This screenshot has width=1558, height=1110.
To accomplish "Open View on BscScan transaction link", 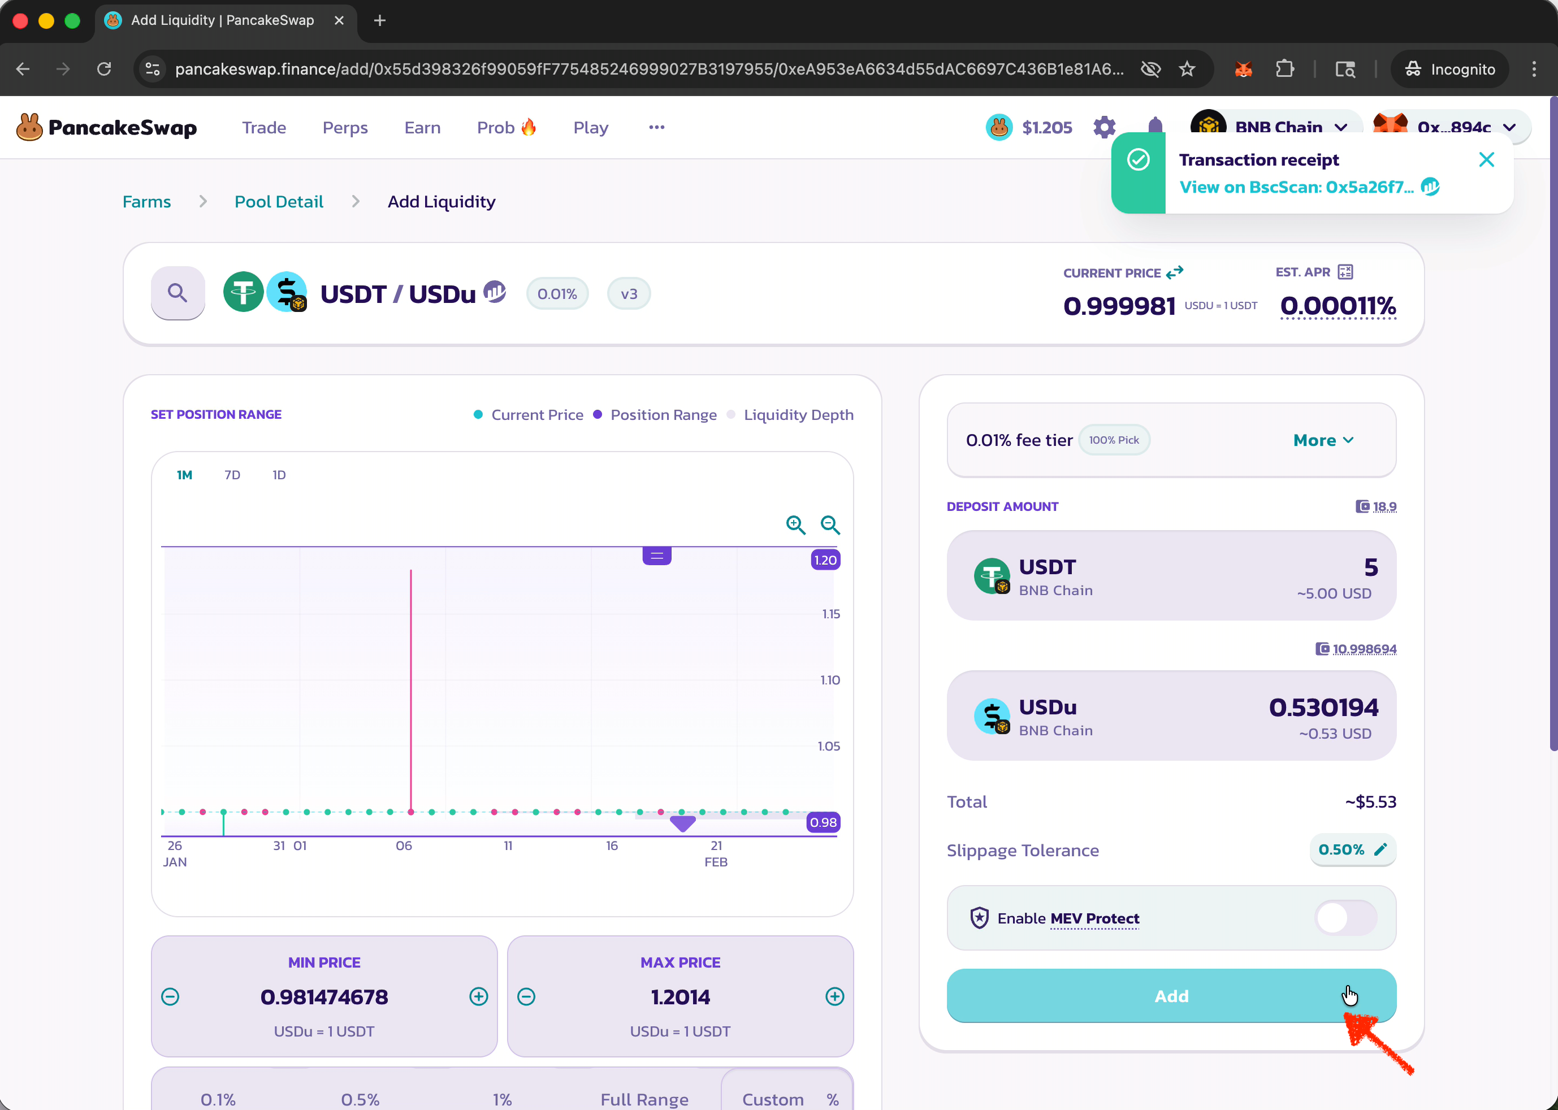I will click(x=1296, y=187).
